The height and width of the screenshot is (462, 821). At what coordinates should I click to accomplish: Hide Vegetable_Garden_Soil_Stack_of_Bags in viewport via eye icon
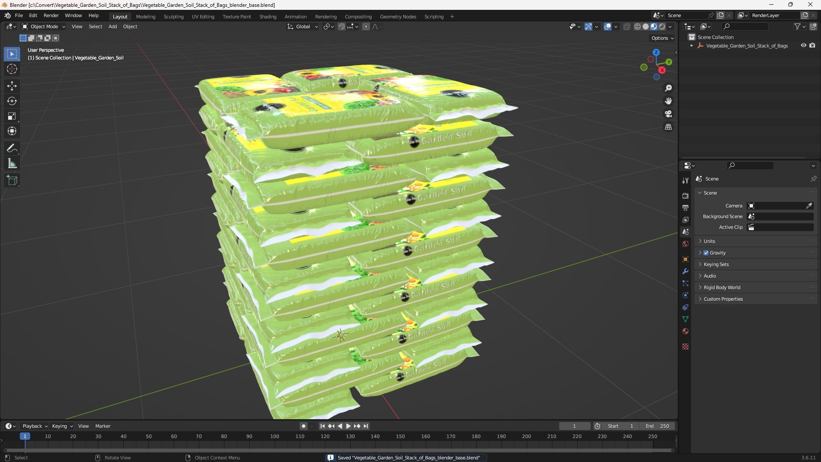[803, 45]
